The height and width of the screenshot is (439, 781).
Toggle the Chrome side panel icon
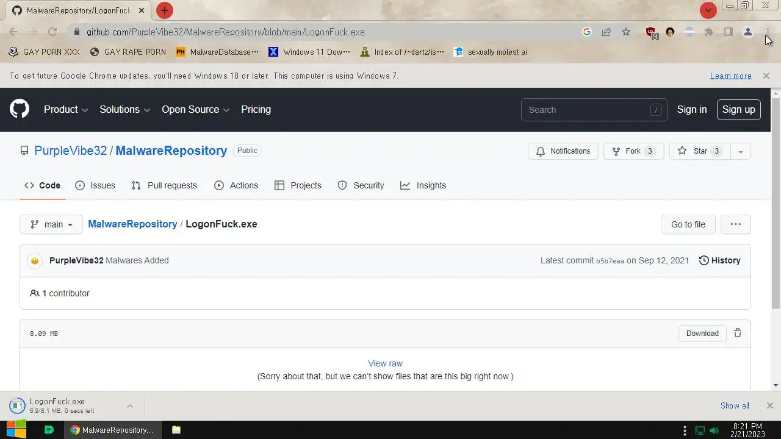pos(729,32)
